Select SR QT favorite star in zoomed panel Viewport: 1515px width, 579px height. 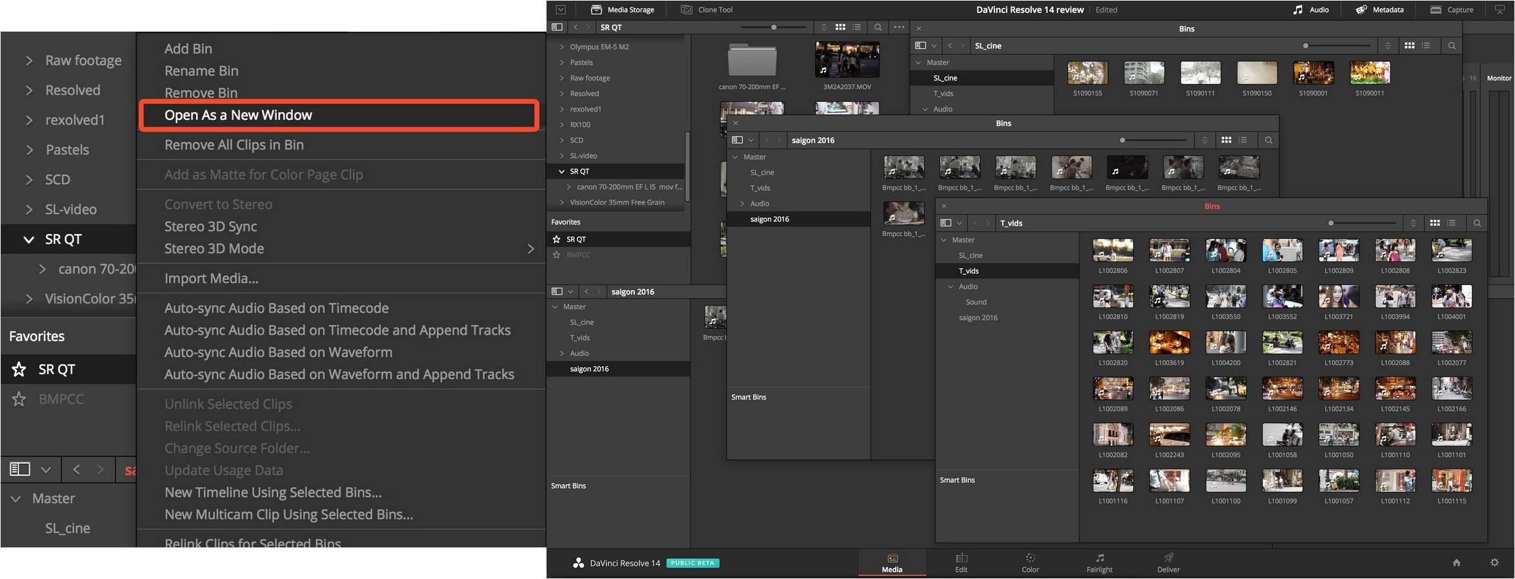[19, 369]
